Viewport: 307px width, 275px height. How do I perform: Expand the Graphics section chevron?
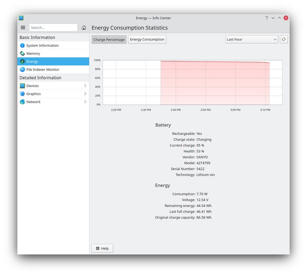pos(85,94)
